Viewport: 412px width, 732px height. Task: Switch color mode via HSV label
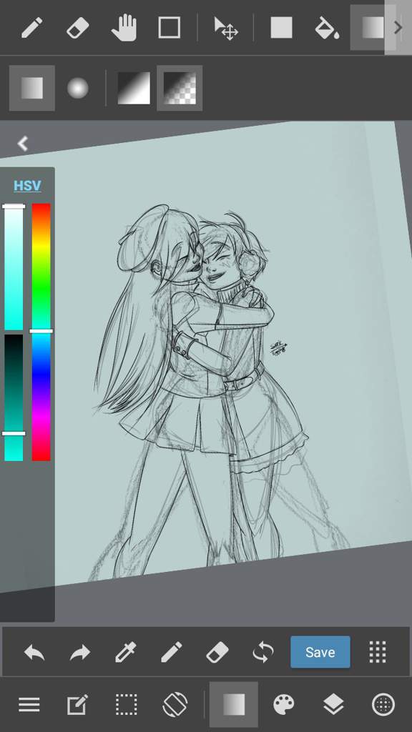tap(27, 186)
